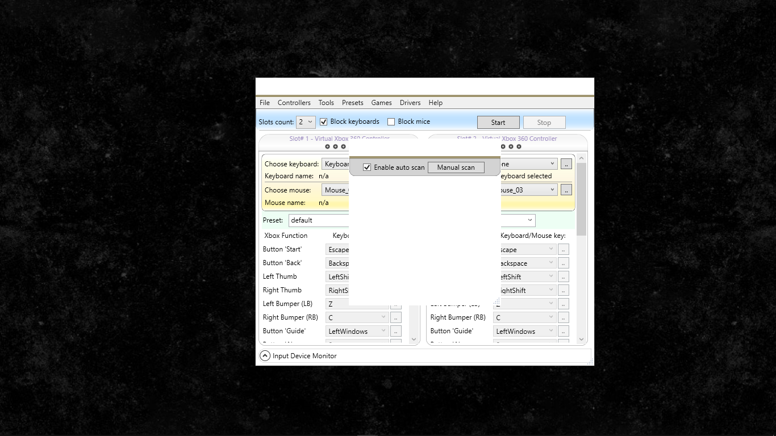Uncheck the Block keyboards checkbox
The width and height of the screenshot is (776, 436).
323,121
